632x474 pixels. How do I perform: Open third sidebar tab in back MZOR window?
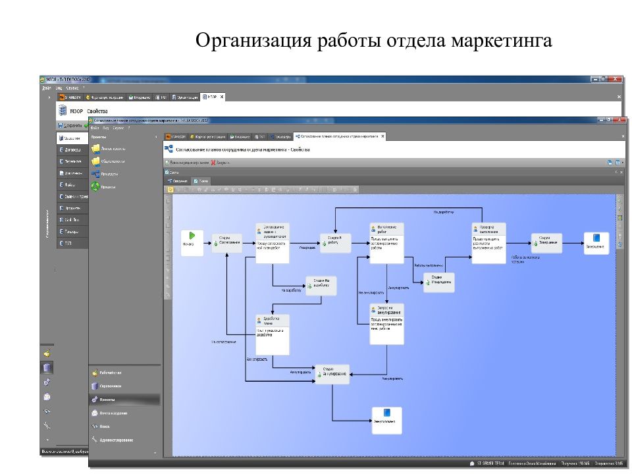point(72,161)
